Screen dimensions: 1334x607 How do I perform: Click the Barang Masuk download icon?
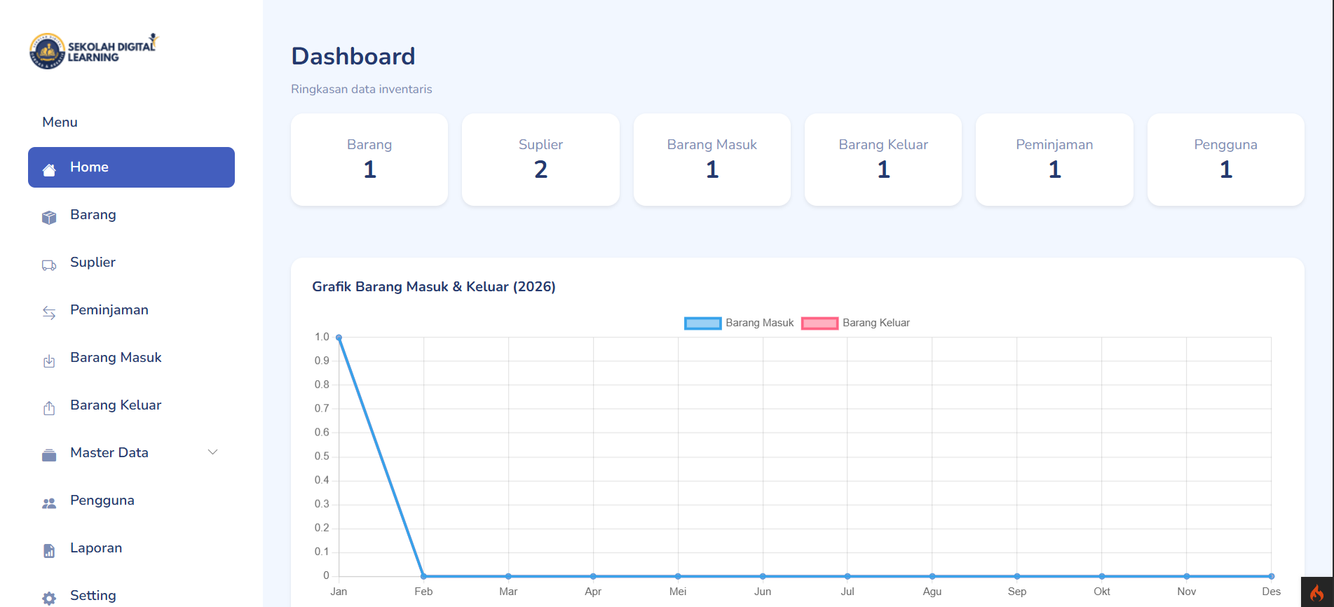point(49,361)
